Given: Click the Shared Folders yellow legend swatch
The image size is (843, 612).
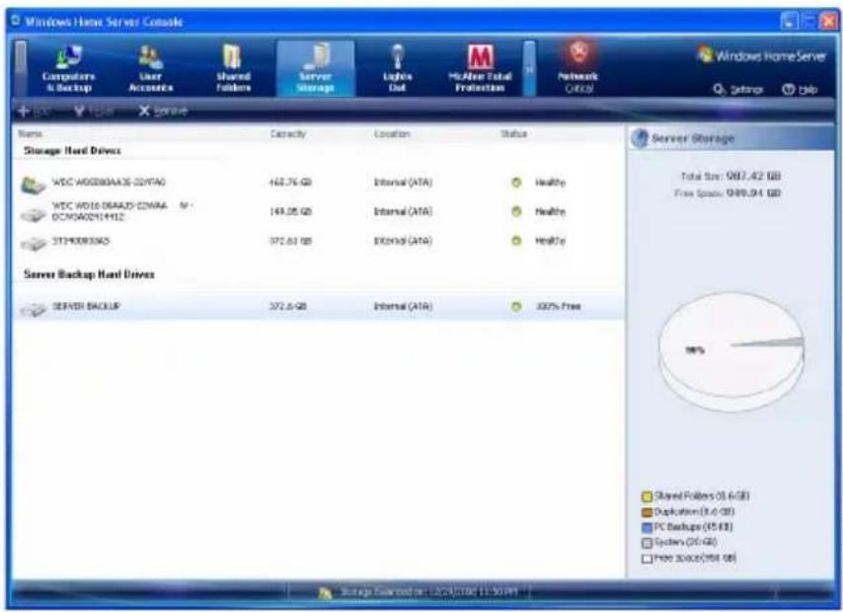Looking at the screenshot, I should pos(647,497).
